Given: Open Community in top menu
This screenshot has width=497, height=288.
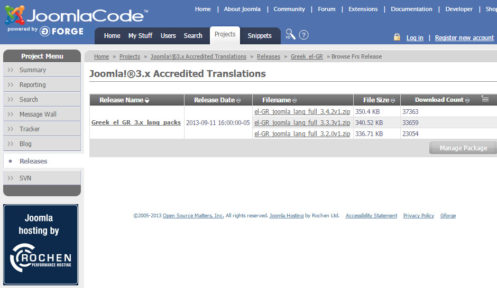Looking at the screenshot, I should click(289, 9).
